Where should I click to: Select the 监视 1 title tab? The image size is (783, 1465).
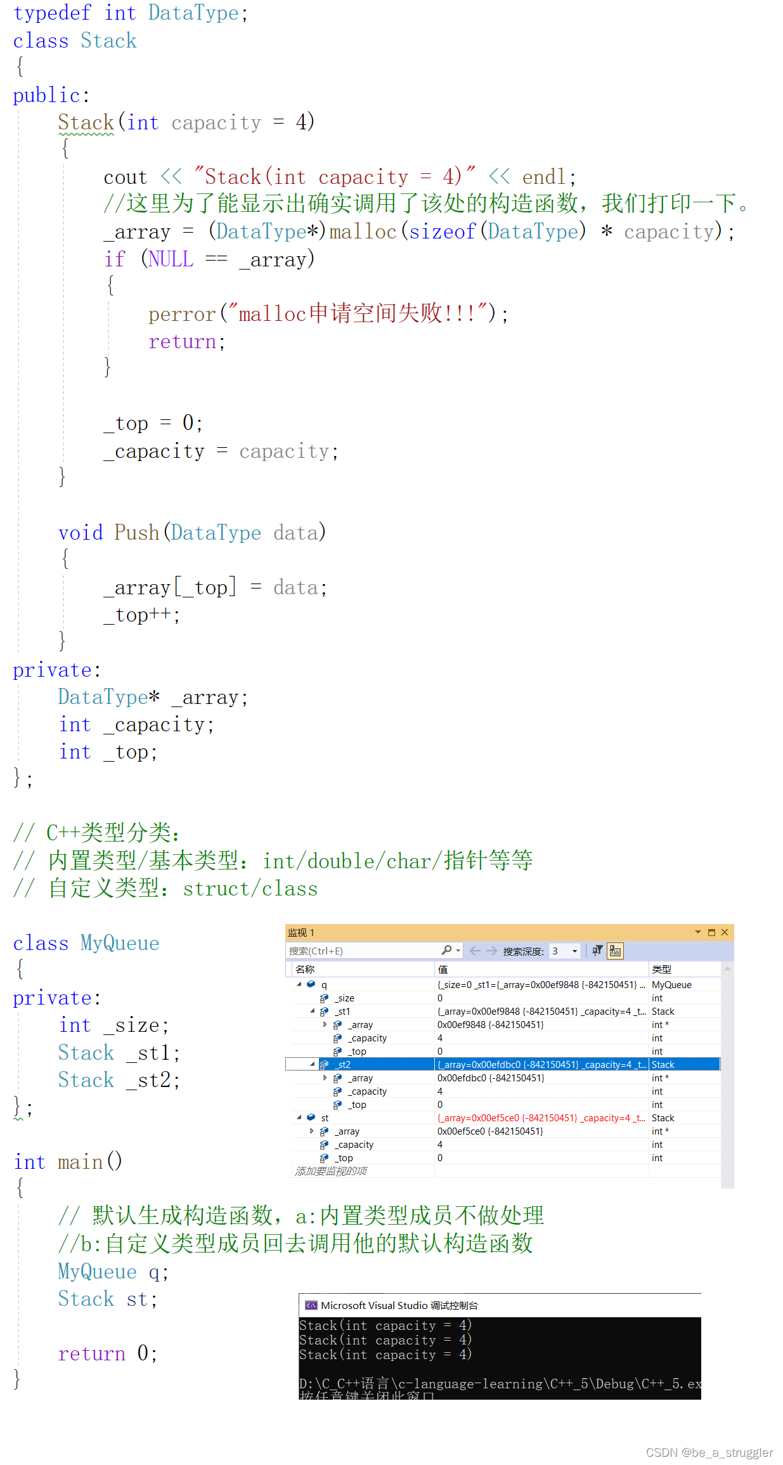tap(301, 932)
